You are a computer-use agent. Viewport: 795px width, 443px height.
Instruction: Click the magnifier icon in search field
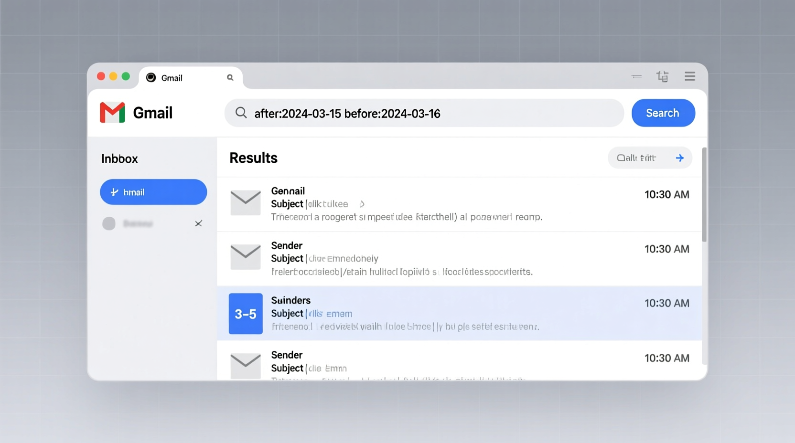(x=241, y=113)
